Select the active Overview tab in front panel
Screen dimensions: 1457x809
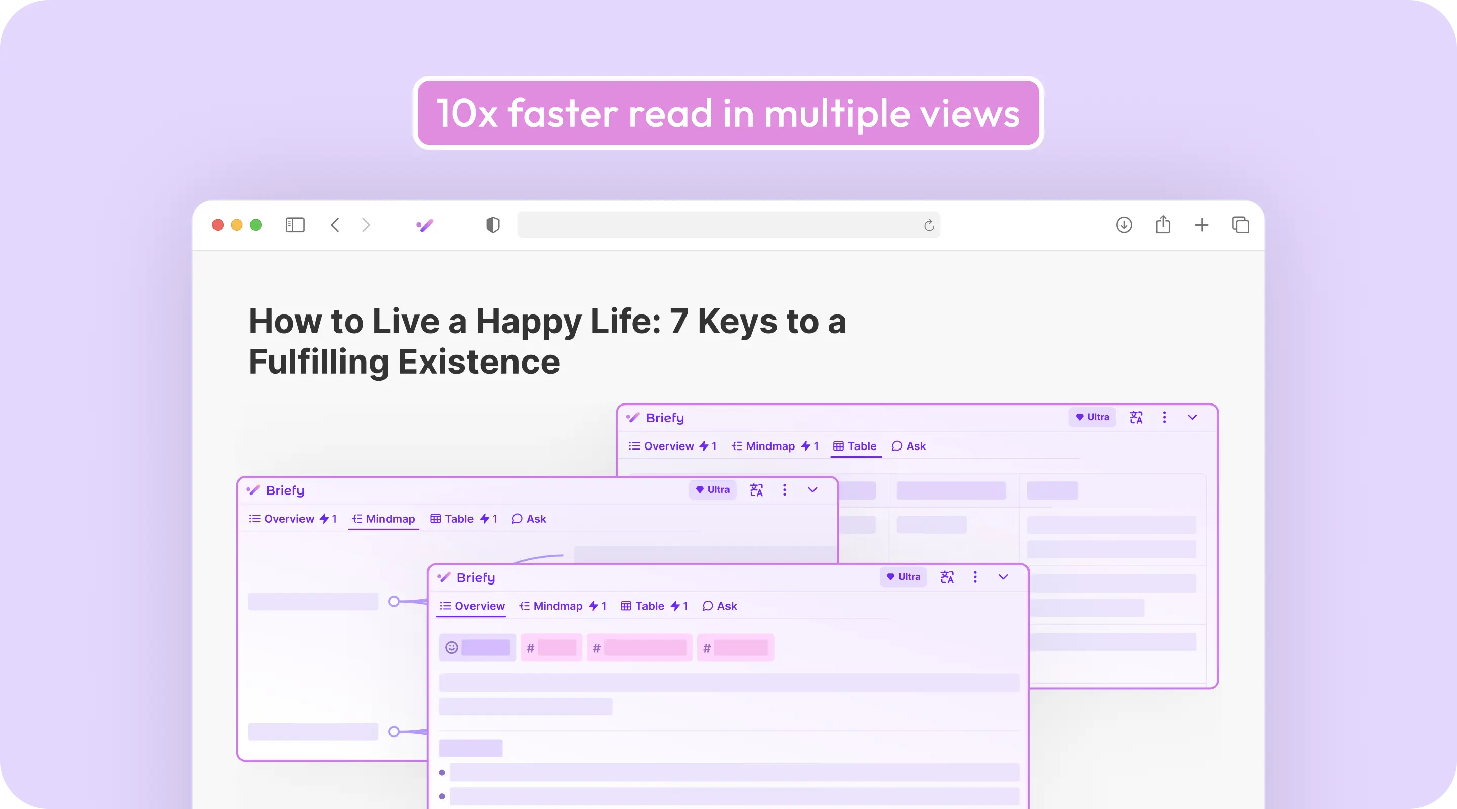tap(473, 605)
